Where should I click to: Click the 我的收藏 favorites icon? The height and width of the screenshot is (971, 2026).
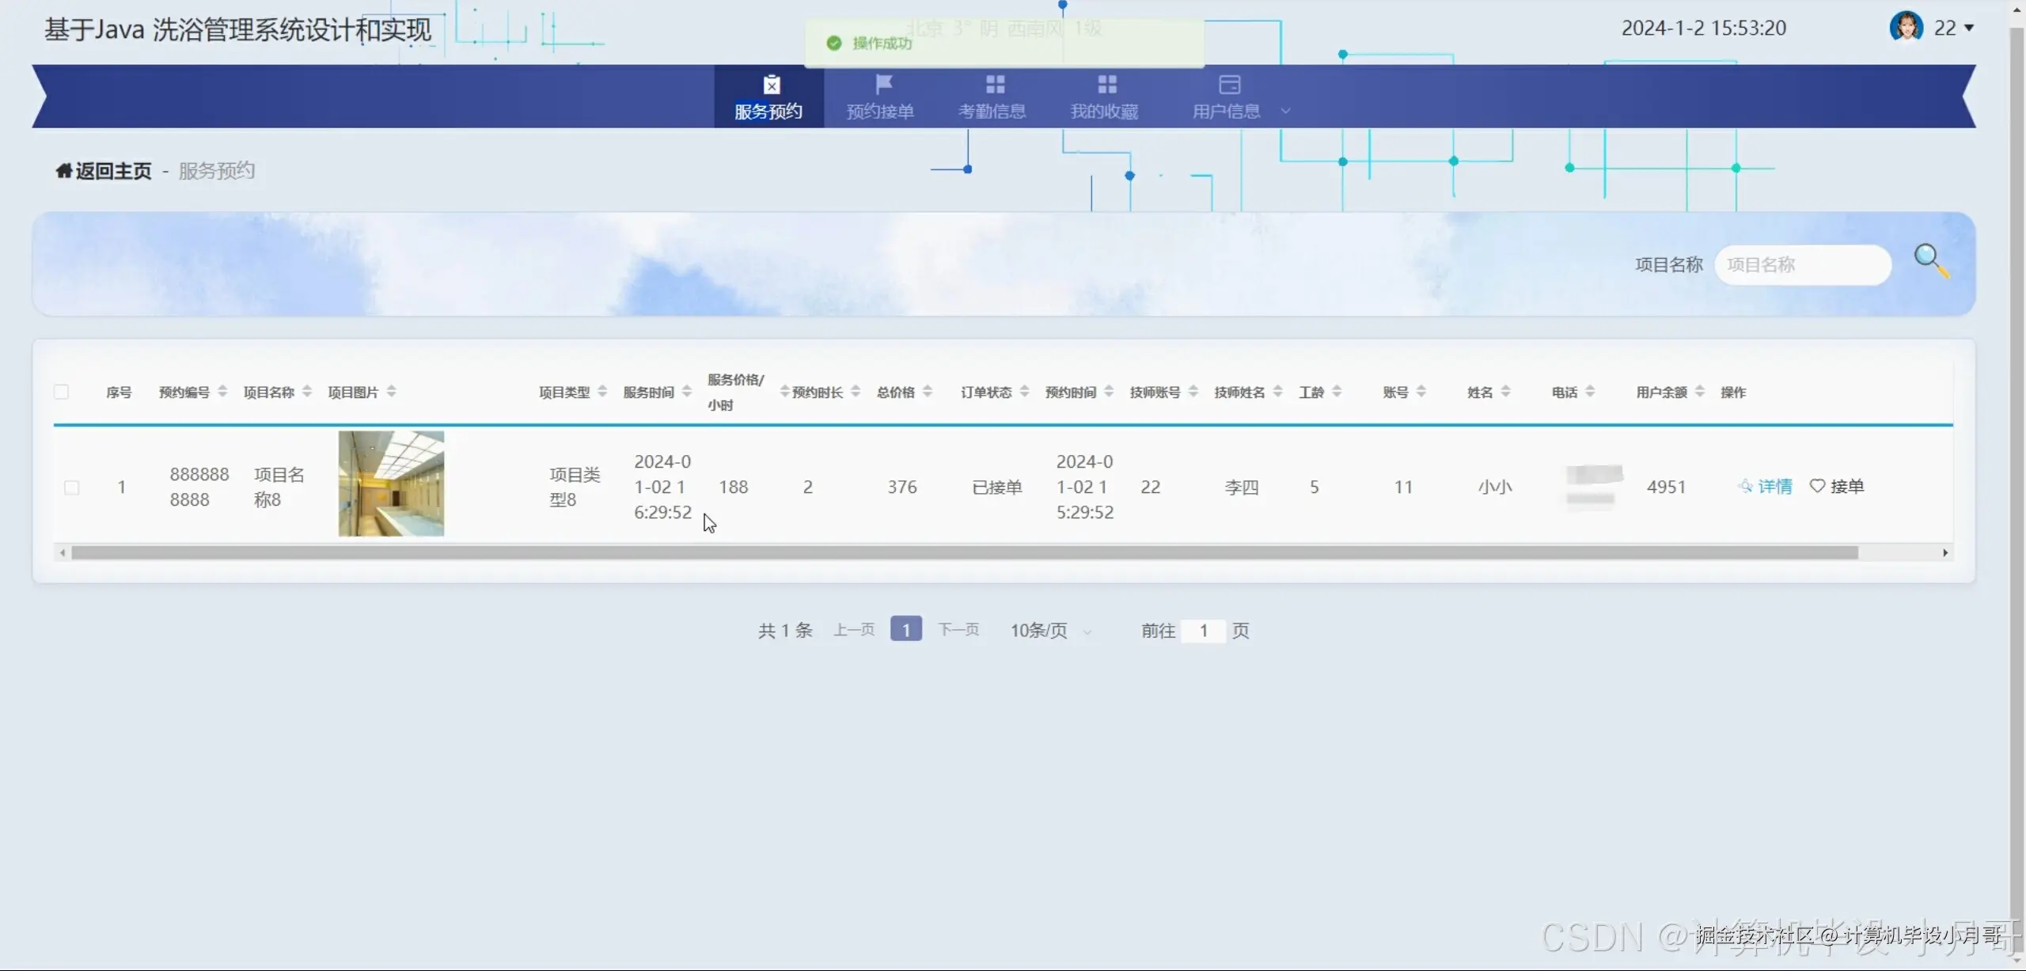pyautogui.click(x=1105, y=83)
